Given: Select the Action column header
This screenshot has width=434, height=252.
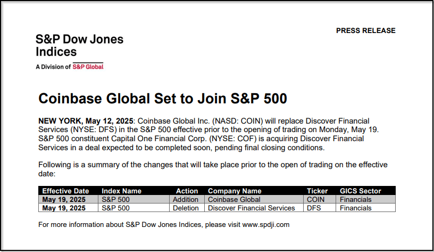Looking at the screenshot, I should click(x=187, y=191).
